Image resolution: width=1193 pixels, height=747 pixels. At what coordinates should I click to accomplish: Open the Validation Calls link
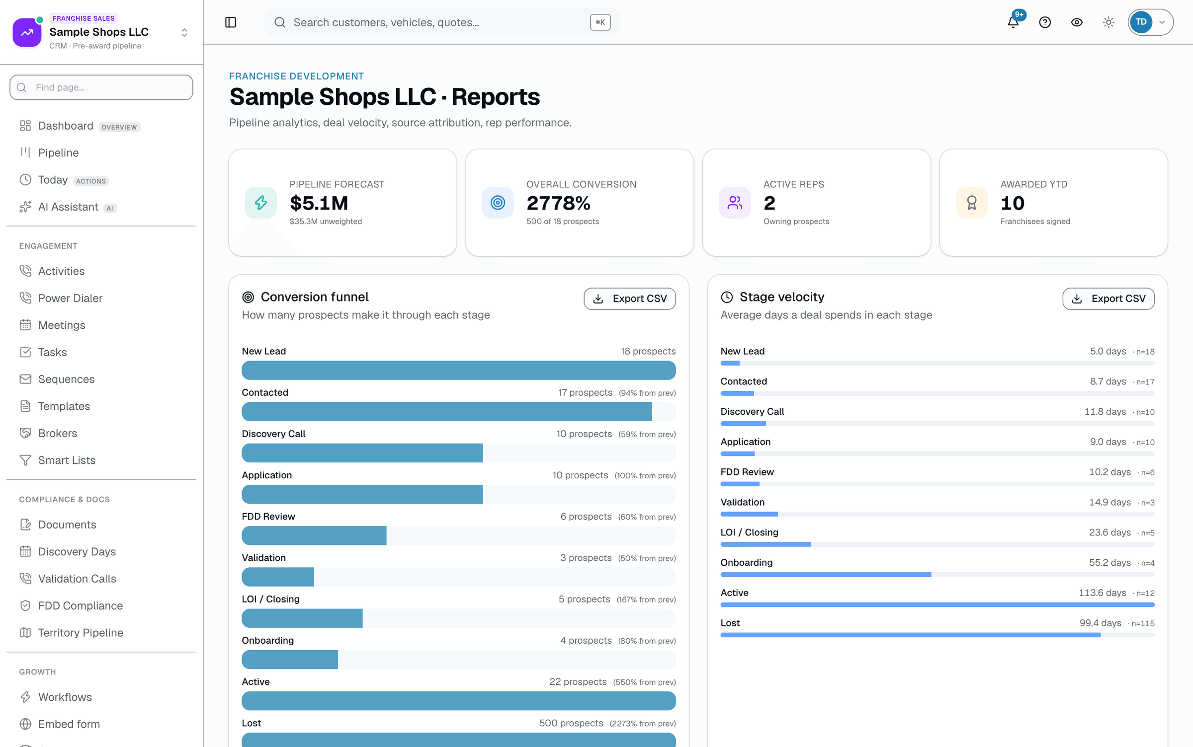point(101,579)
